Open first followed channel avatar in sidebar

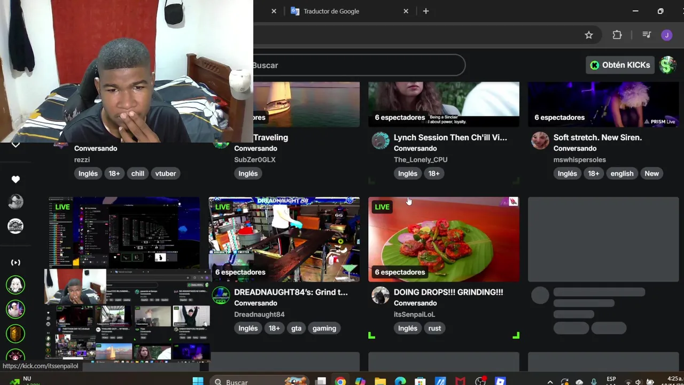tap(15, 202)
